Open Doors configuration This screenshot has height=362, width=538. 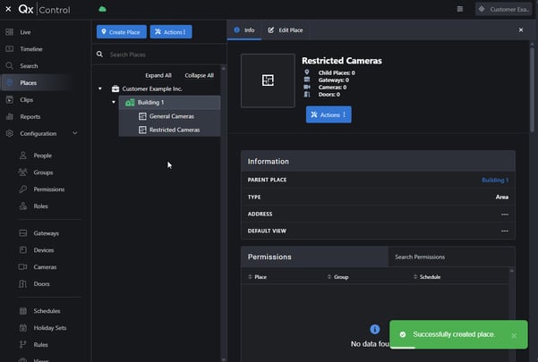pyautogui.click(x=41, y=284)
